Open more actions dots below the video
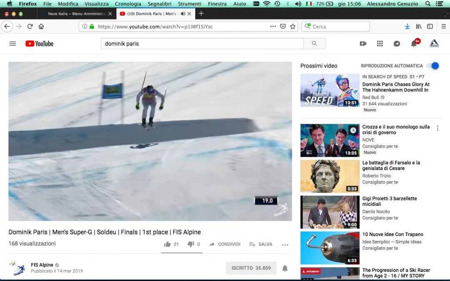Screen dimensions: 450x281 coord(285,244)
